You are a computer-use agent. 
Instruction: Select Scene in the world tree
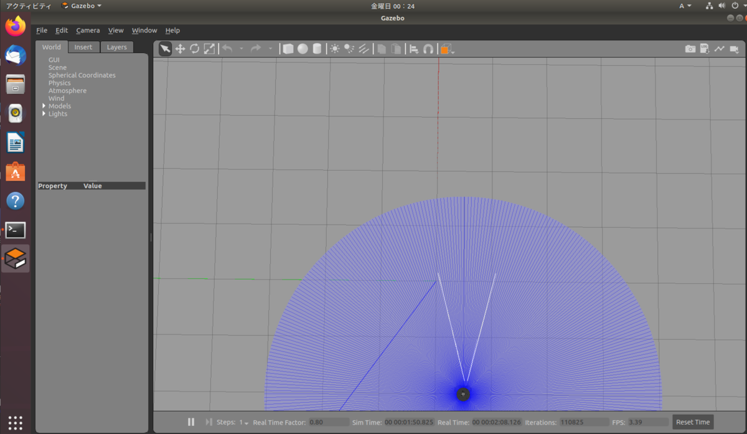(57, 67)
